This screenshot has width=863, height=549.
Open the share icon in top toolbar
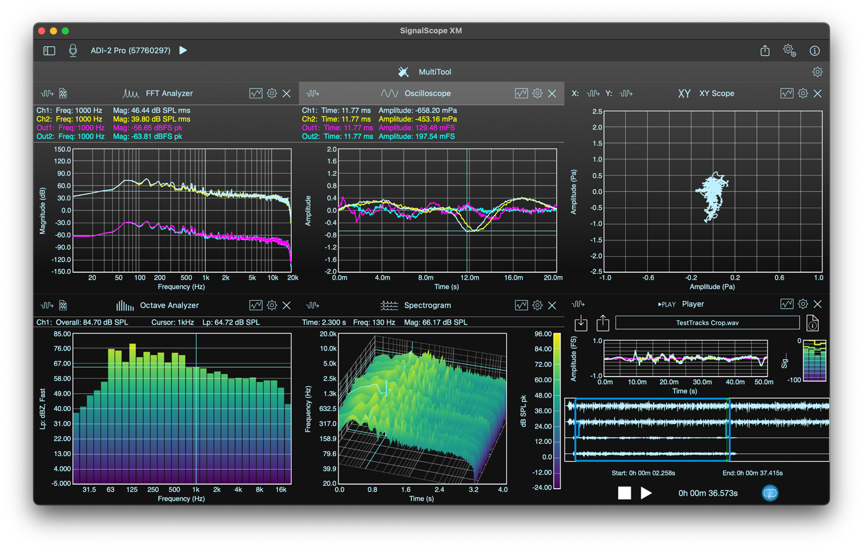coord(765,51)
